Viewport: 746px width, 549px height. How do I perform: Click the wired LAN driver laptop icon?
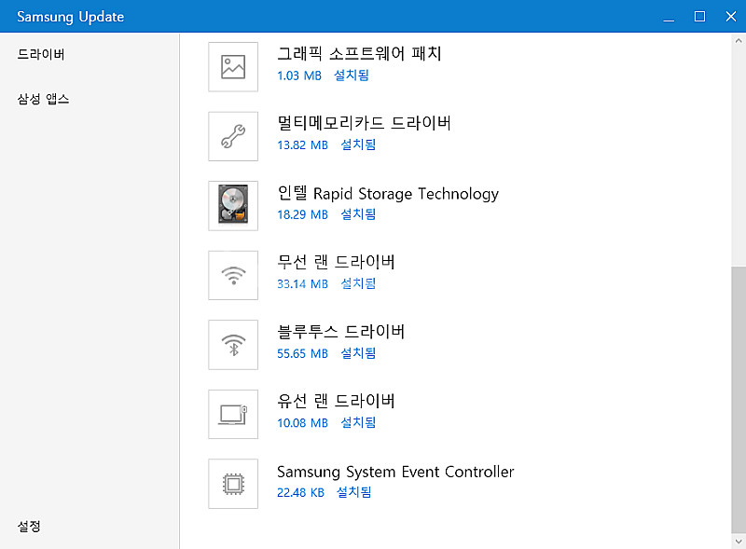coord(233,415)
